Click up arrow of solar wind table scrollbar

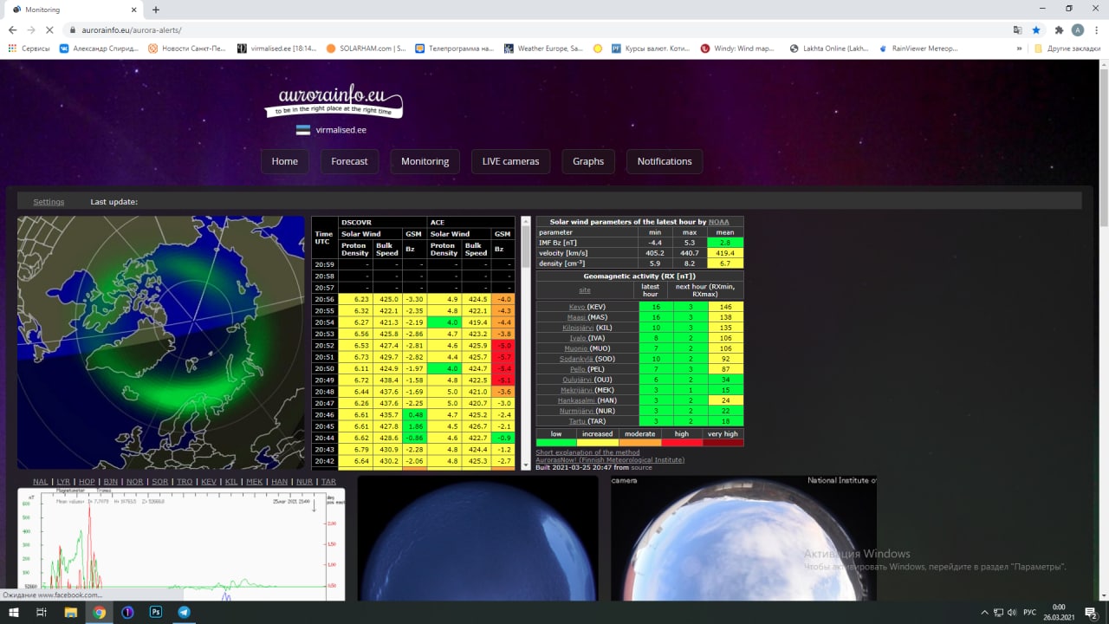pyautogui.click(x=525, y=222)
